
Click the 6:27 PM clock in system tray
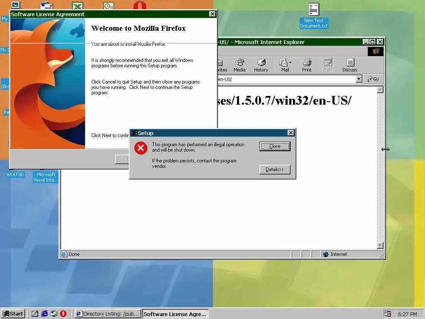(408, 314)
